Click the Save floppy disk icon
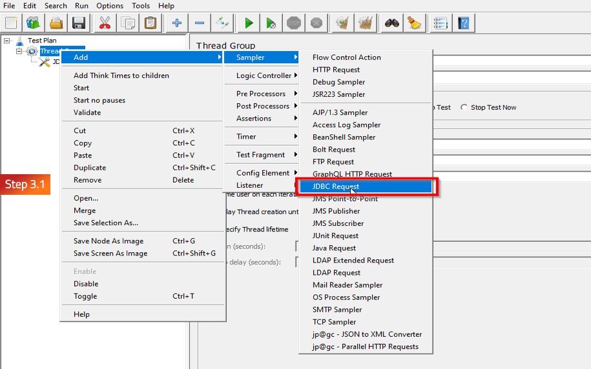 79,23
